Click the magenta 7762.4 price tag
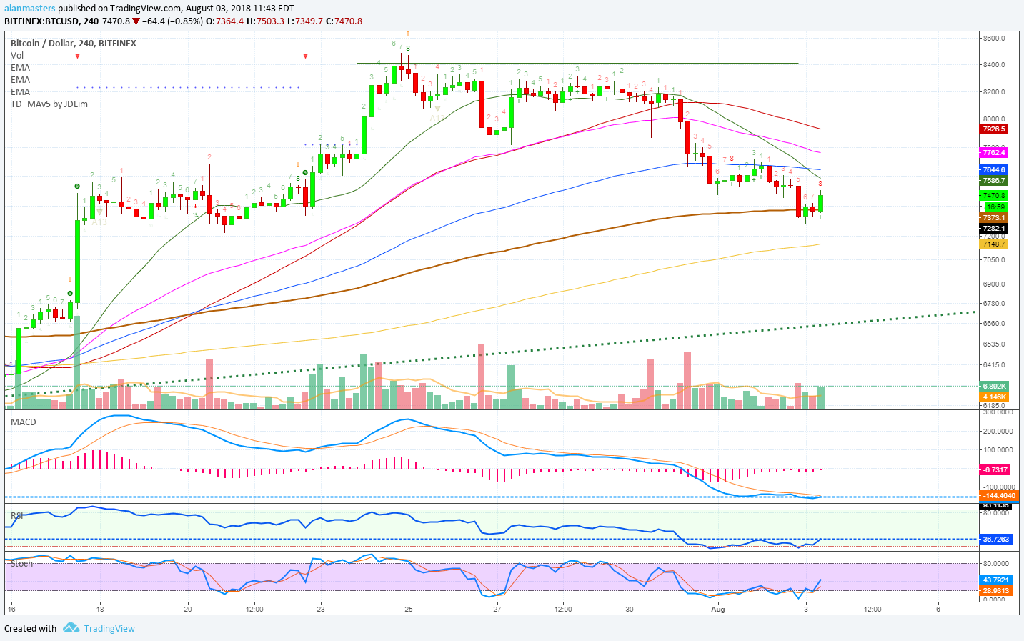Image resolution: width=1024 pixels, height=641 pixels. 993,152
